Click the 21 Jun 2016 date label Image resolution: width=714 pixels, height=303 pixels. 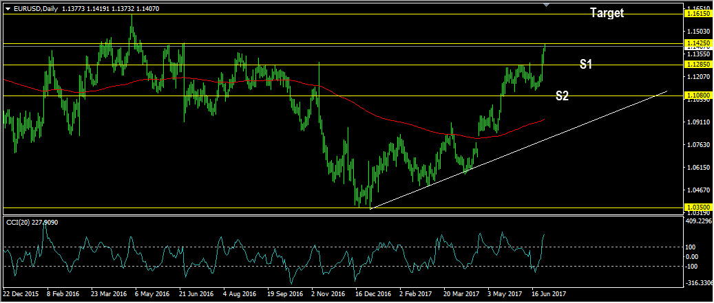coord(196,294)
